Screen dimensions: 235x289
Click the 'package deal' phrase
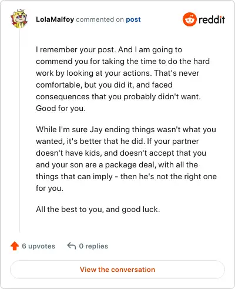[x=130, y=165]
